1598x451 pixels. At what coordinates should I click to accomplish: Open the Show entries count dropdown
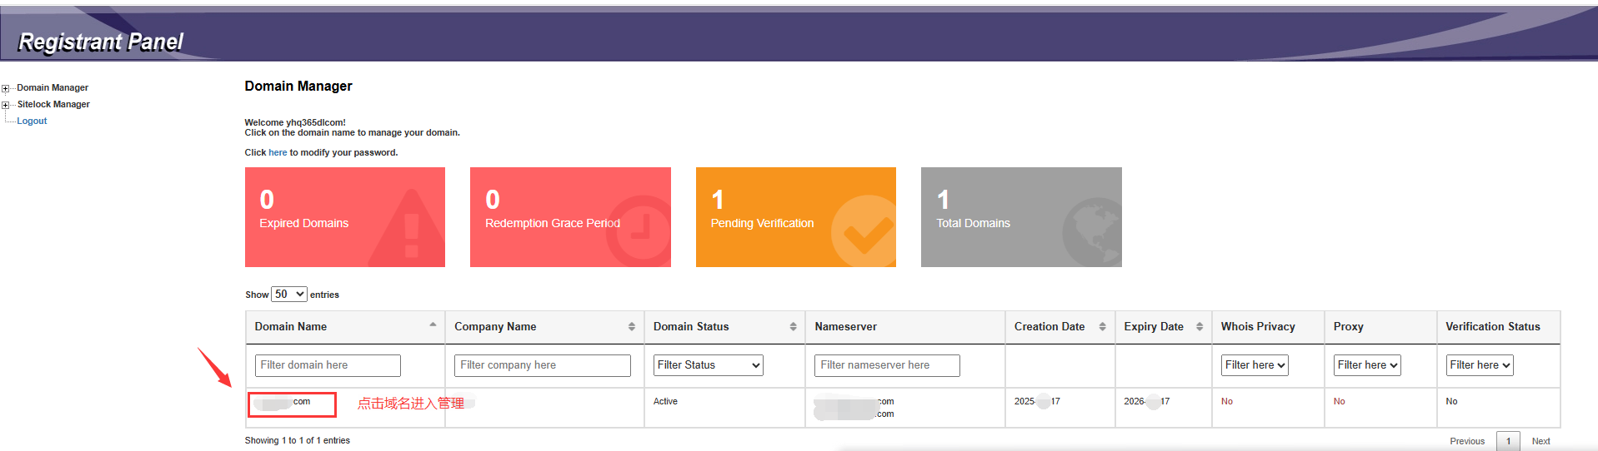[288, 295]
